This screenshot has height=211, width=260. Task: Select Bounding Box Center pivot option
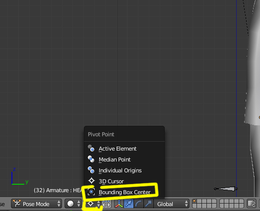pos(124,192)
